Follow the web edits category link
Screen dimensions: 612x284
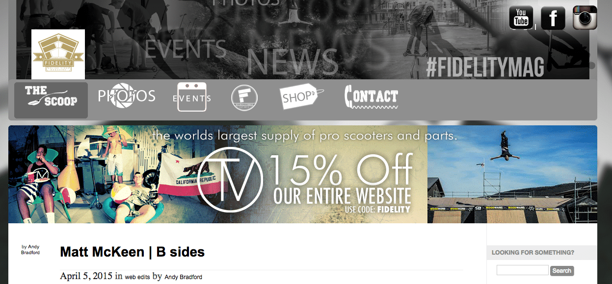[137, 277]
